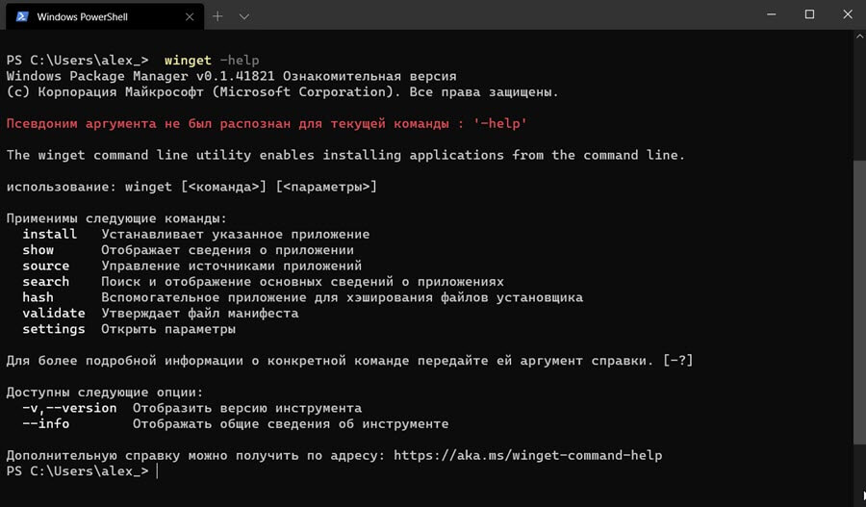Click the Windows Package Manager v0.1.41821 line
The width and height of the screenshot is (866, 507).
pyautogui.click(x=231, y=76)
